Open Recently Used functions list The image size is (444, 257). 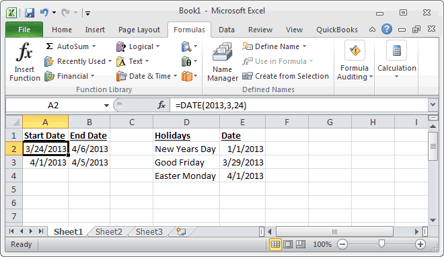point(77,61)
